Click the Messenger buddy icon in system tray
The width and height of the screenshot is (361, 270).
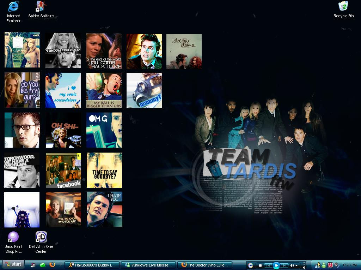(x=324, y=264)
